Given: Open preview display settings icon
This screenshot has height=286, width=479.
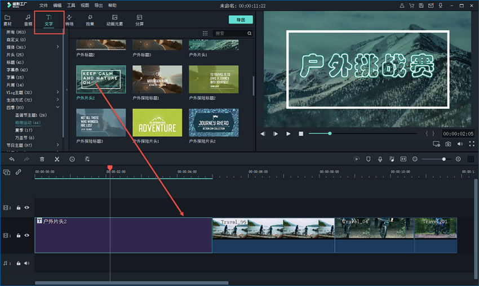Looking at the screenshot, I should tap(436, 144).
